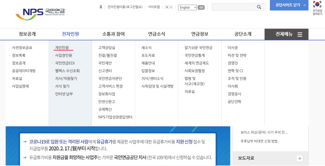
Task: Select the 연금정보 main menu
Action: click(x=200, y=34)
